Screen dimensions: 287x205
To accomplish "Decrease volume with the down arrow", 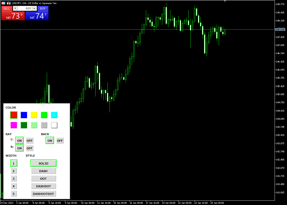I will pyautogui.click(x=15, y=8).
